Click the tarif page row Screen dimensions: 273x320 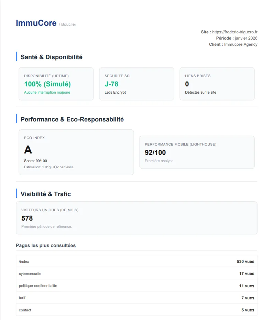(136, 298)
